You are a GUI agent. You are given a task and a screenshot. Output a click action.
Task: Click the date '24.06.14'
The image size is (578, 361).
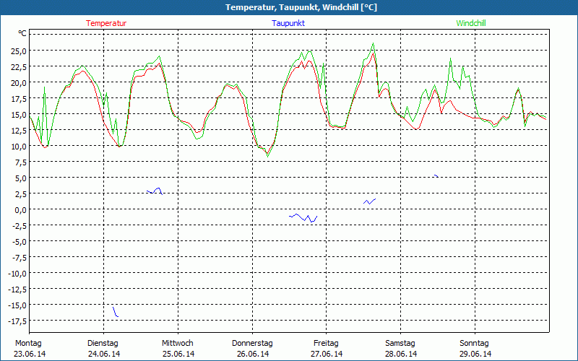click(104, 354)
